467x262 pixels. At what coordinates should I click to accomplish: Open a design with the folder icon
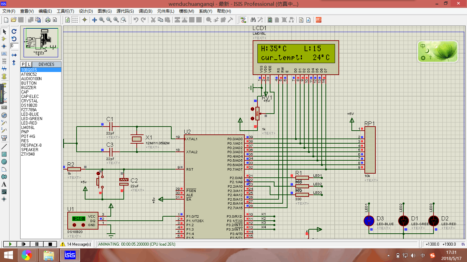14,20
